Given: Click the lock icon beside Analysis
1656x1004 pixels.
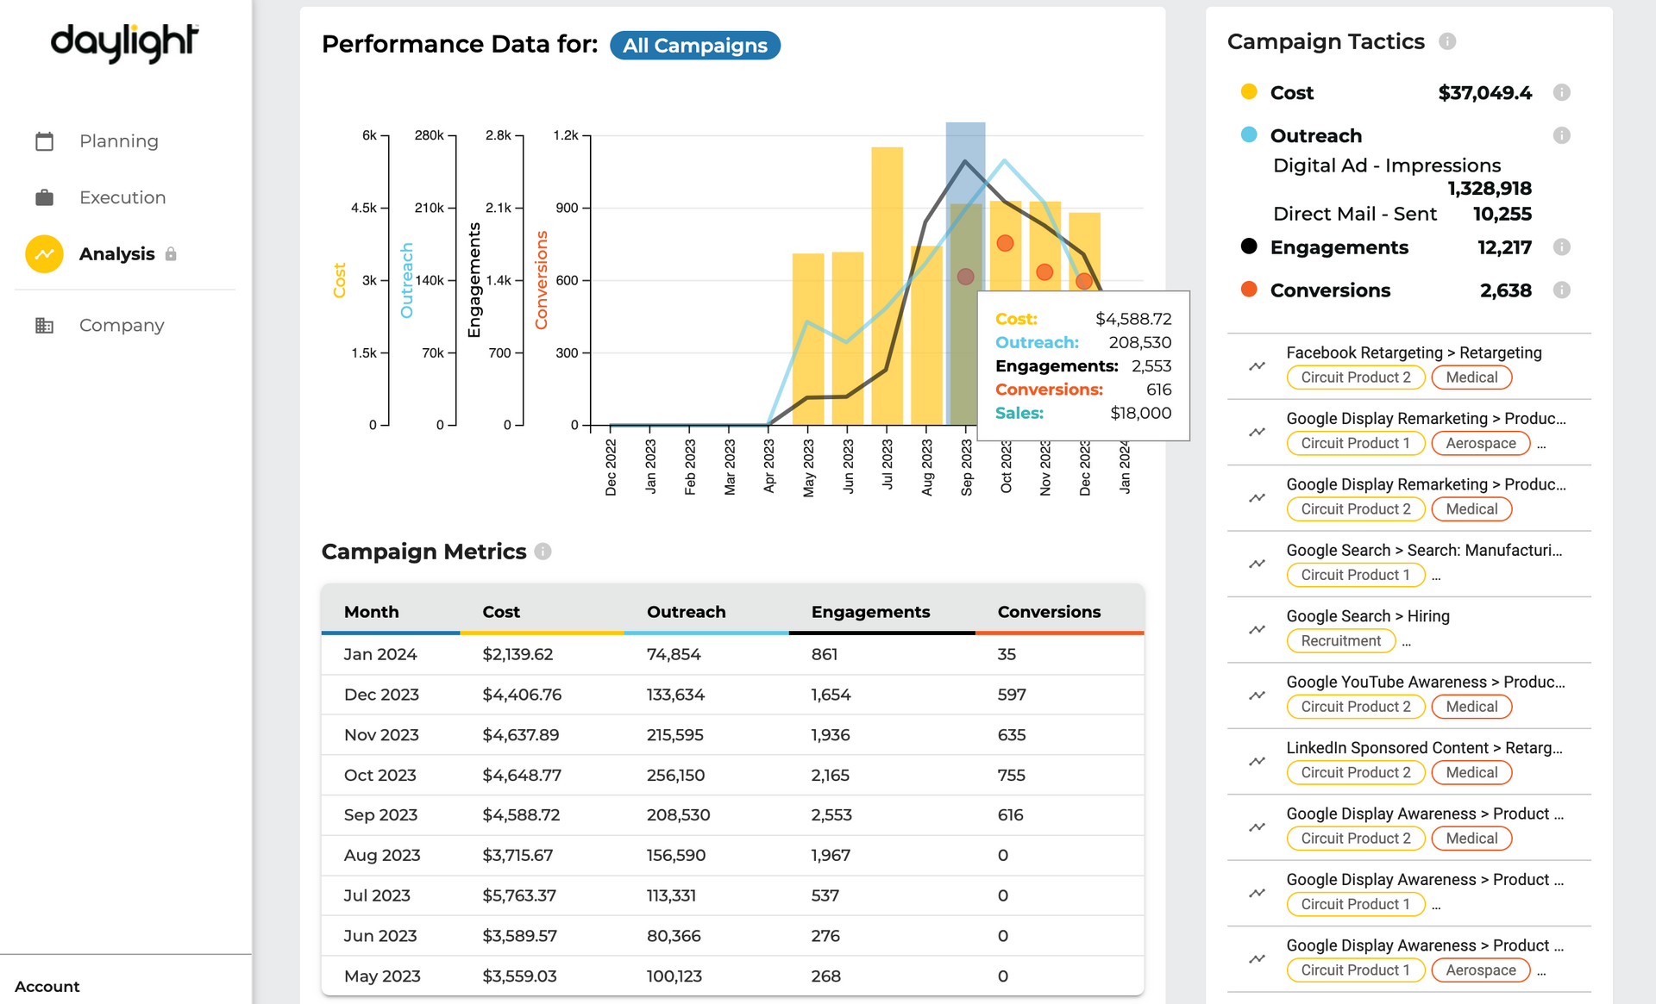Looking at the screenshot, I should pos(171,254).
